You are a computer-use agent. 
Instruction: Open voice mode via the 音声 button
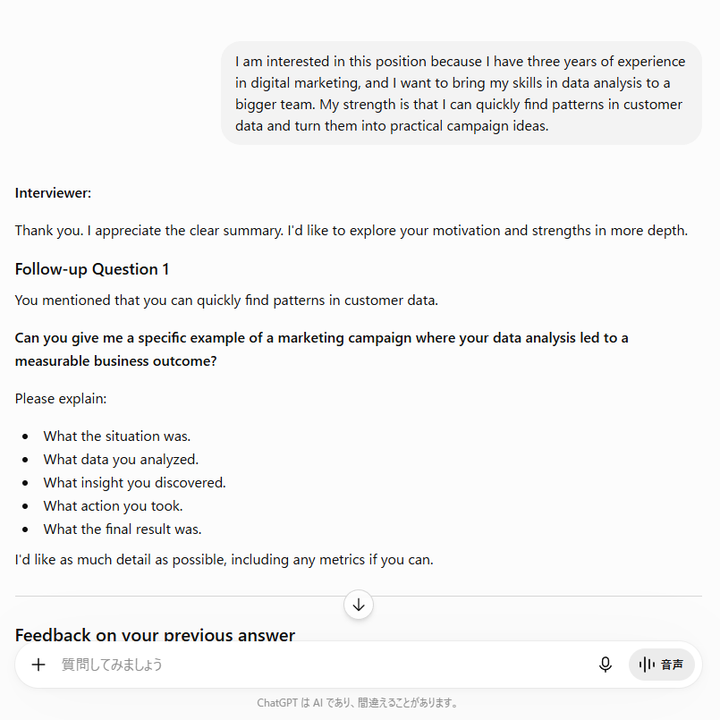pos(661,665)
